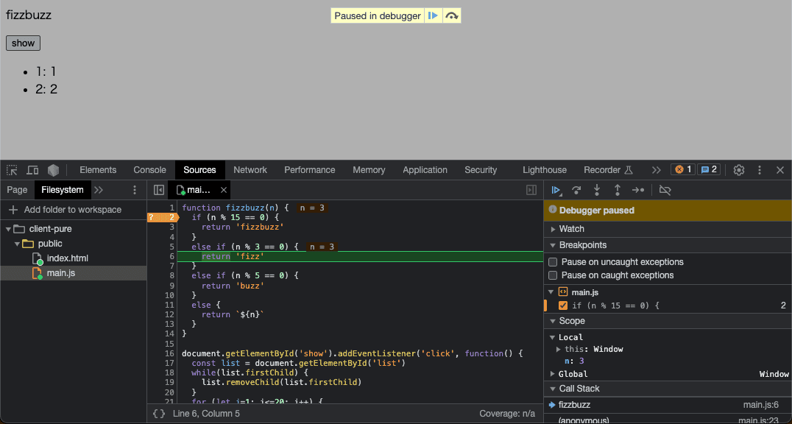Step out of the current function

pyautogui.click(x=618, y=190)
